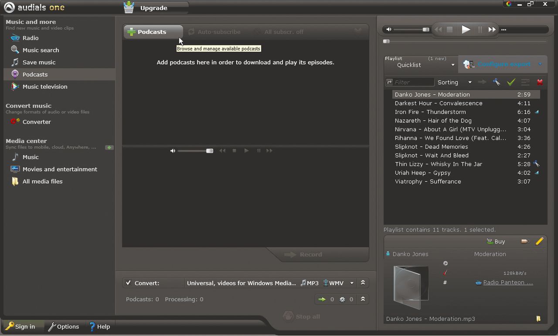Adjust the main player volume slider

(412, 30)
